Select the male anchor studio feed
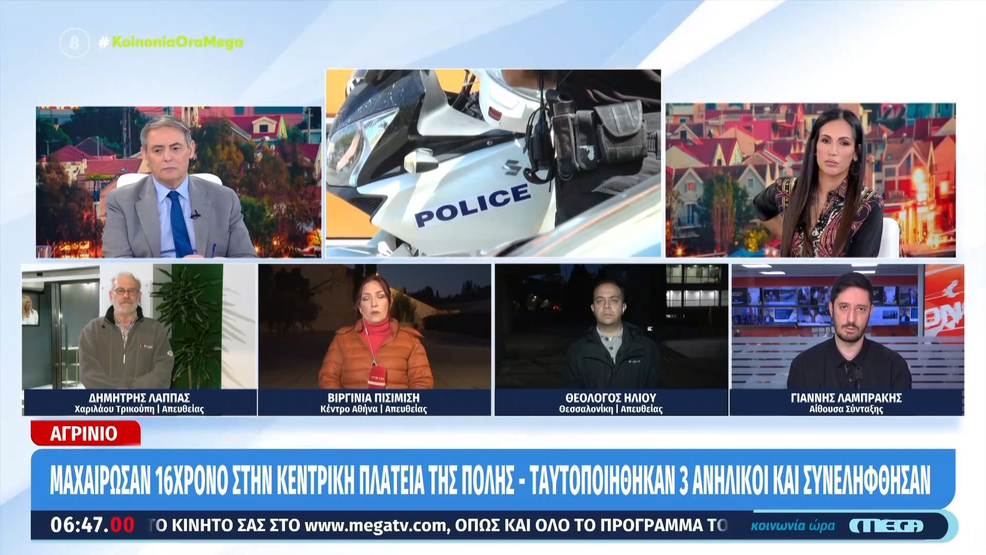Screen dimensions: 986x555 [178, 181]
